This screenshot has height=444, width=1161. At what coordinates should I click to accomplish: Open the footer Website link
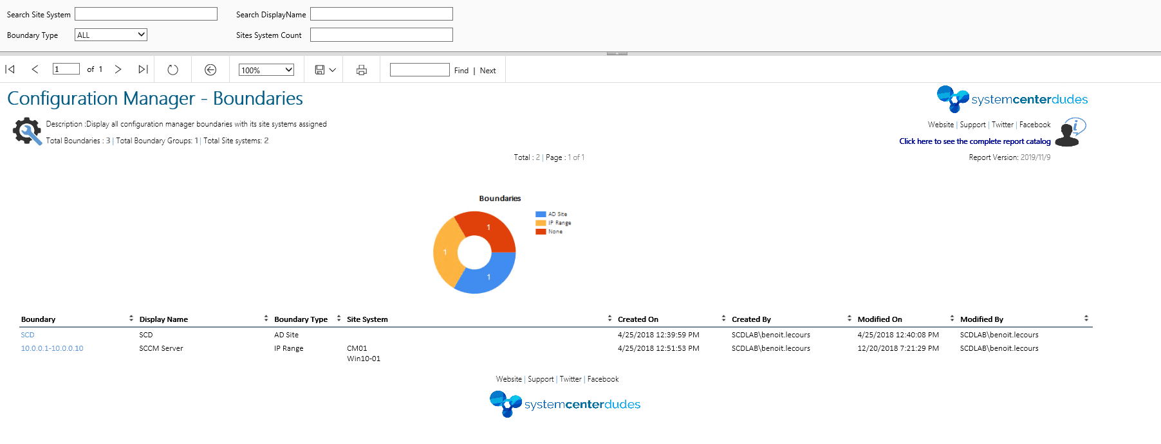coord(509,379)
